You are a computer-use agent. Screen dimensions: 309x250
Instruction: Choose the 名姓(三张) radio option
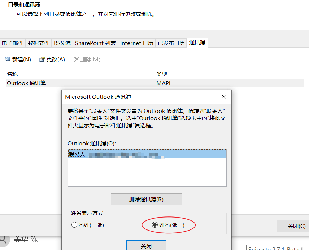87,225
